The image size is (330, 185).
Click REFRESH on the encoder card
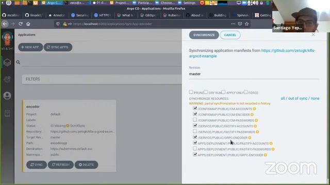coord(61,164)
